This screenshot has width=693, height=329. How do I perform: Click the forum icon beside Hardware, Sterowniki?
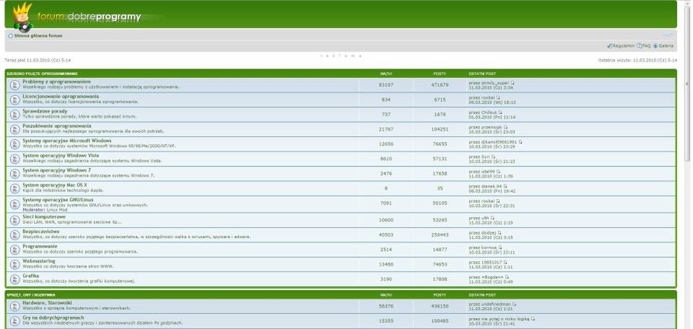[15, 306]
